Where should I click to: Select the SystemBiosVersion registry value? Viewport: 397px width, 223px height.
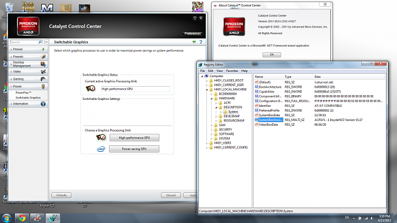[x=270, y=120]
